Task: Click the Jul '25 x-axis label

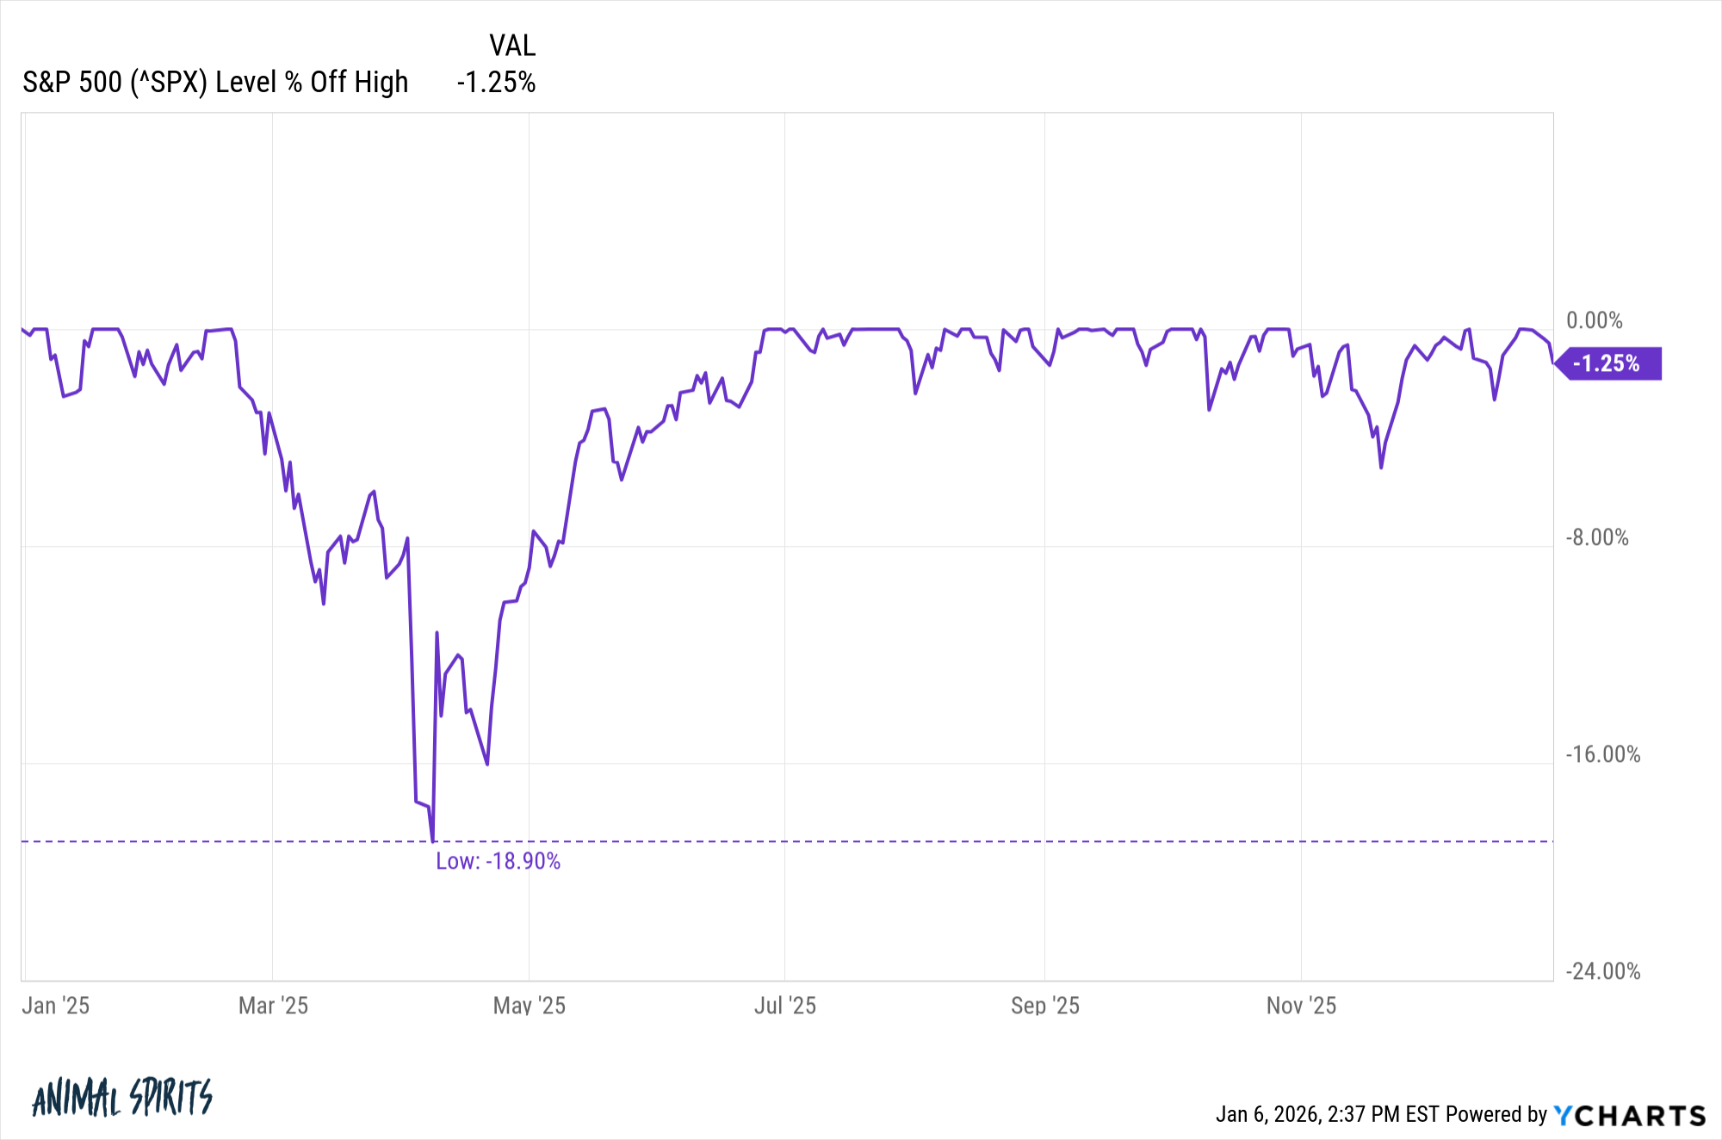Action: (784, 1006)
